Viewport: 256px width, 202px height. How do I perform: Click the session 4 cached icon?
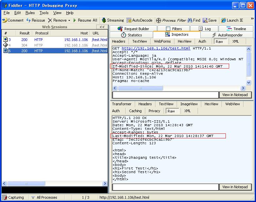(5, 45)
